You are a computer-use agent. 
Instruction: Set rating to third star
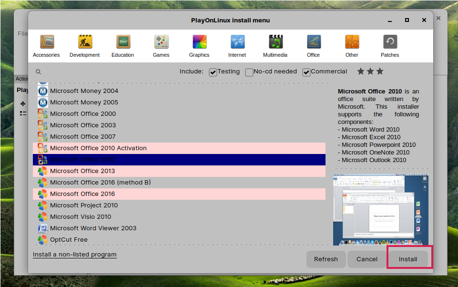[x=380, y=71]
